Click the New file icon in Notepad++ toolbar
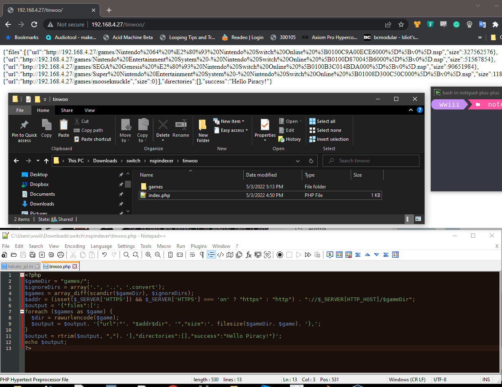 pos(4,255)
